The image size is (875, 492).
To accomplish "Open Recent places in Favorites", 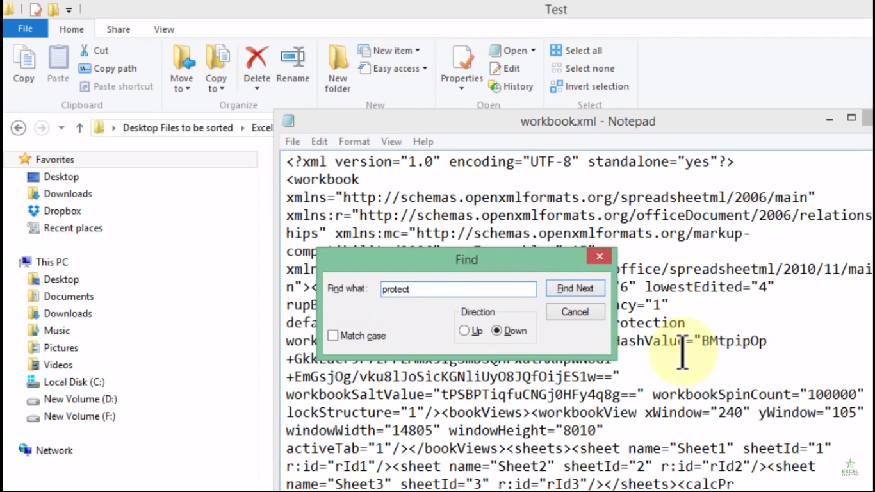I will pyautogui.click(x=65, y=228).
